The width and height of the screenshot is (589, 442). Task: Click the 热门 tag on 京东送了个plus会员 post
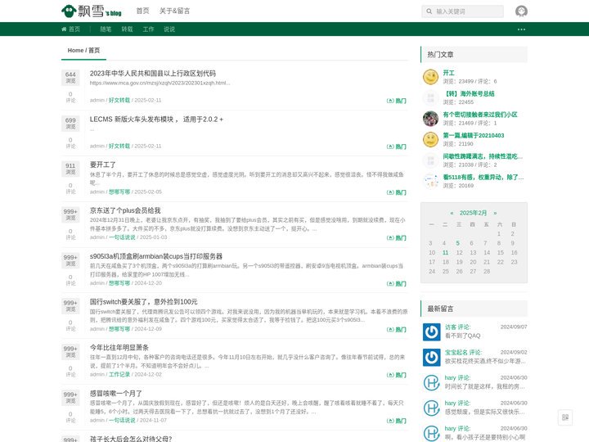(397, 238)
